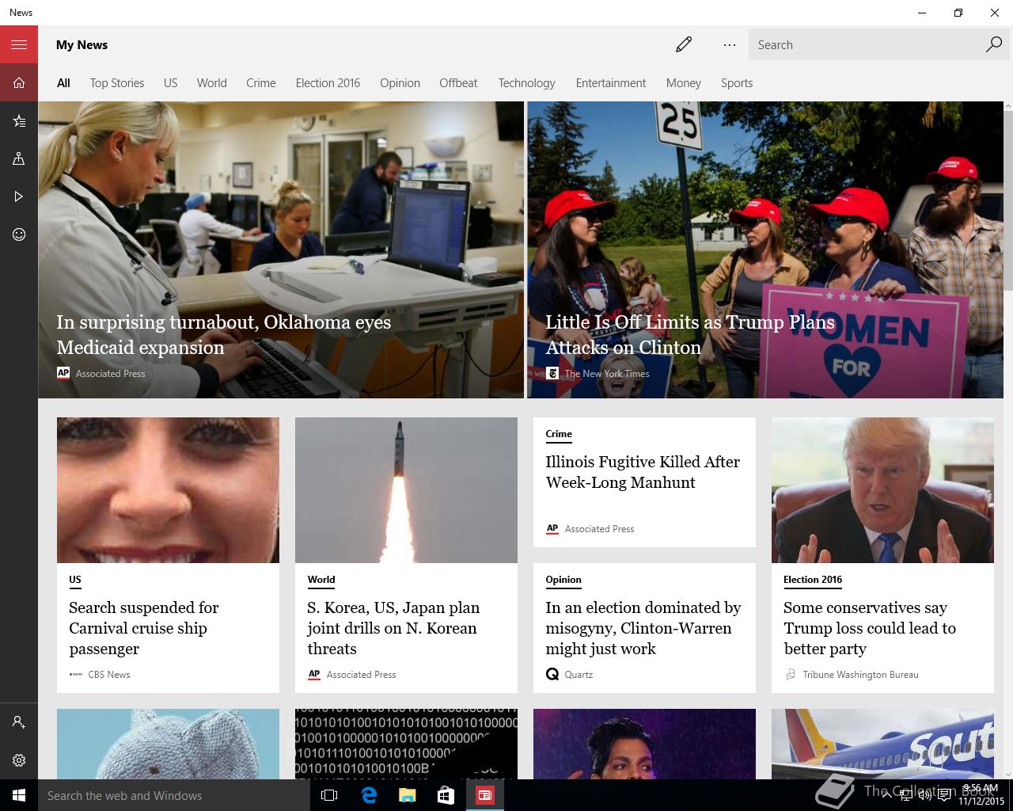Click the Election 2016 category label on card
Image resolution: width=1013 pixels, height=811 pixels.
pyautogui.click(x=813, y=580)
